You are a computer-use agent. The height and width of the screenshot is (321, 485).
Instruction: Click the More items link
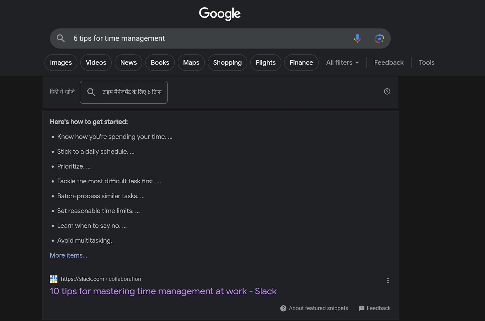(69, 255)
